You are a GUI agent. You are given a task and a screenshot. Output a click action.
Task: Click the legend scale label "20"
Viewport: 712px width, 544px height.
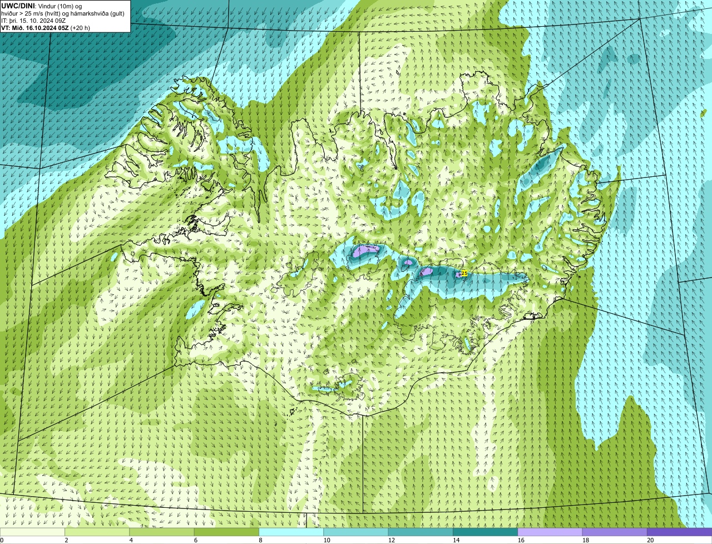(650, 540)
